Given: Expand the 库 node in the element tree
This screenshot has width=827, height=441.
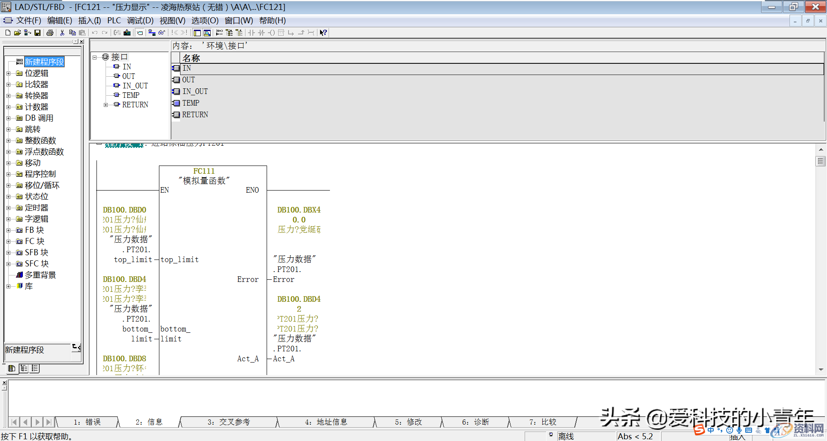Looking at the screenshot, I should [x=9, y=286].
